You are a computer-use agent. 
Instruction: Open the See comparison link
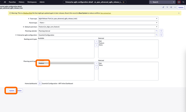point(106,13)
